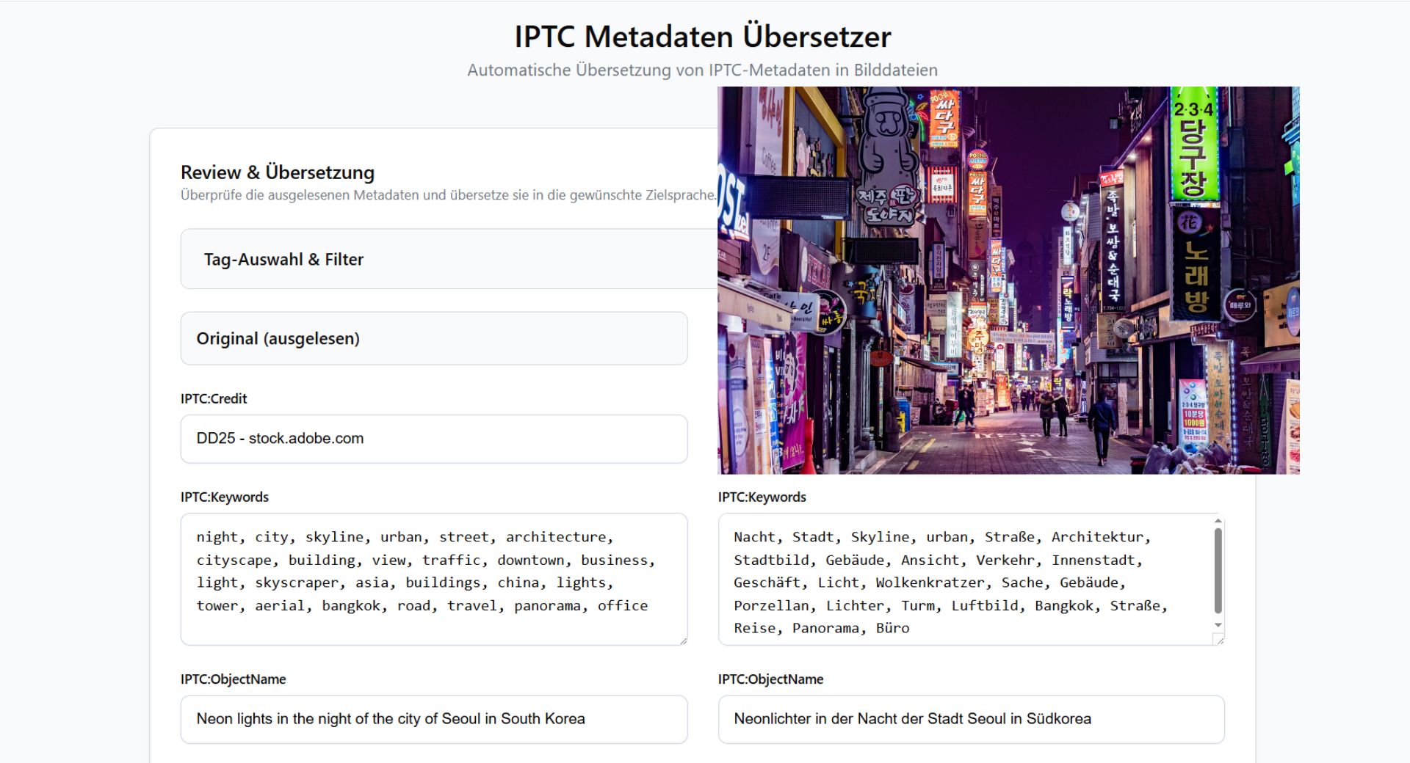The image size is (1410, 763).
Task: Click the IPTC:Credit input field
Action: 433,439
